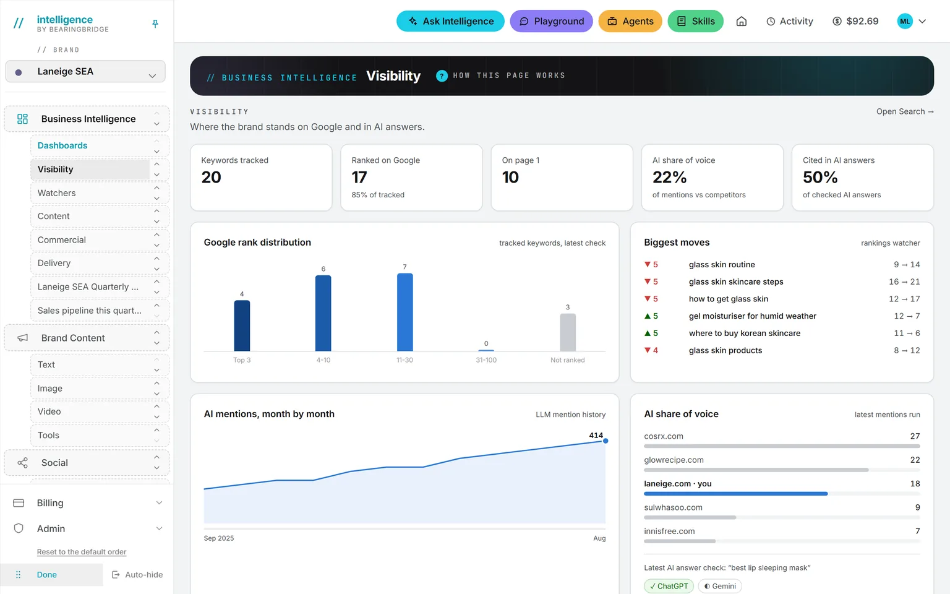Open Sales pipeline this quarter item
This screenshot has width=950, height=594.
tap(90, 311)
